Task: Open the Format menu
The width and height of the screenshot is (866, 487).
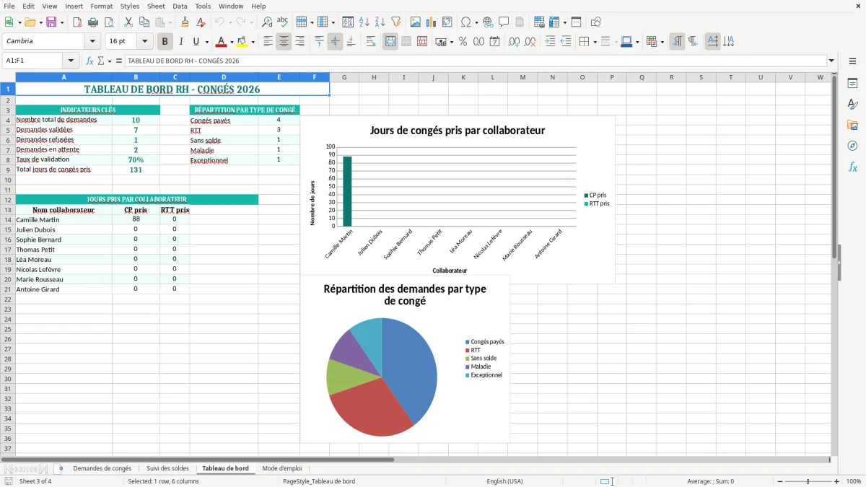Action: (102, 6)
